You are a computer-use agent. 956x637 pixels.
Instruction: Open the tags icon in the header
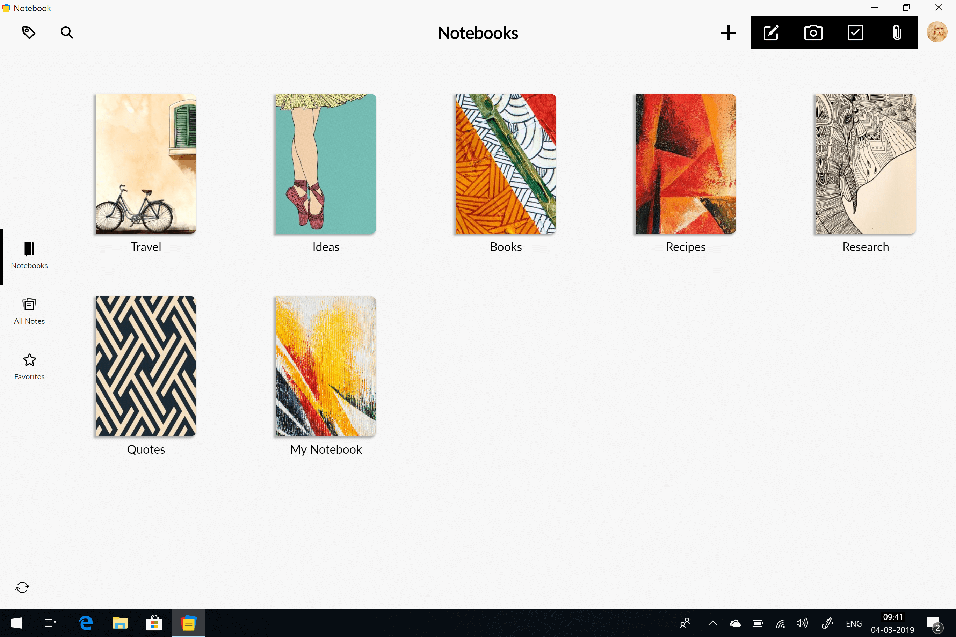tap(28, 32)
